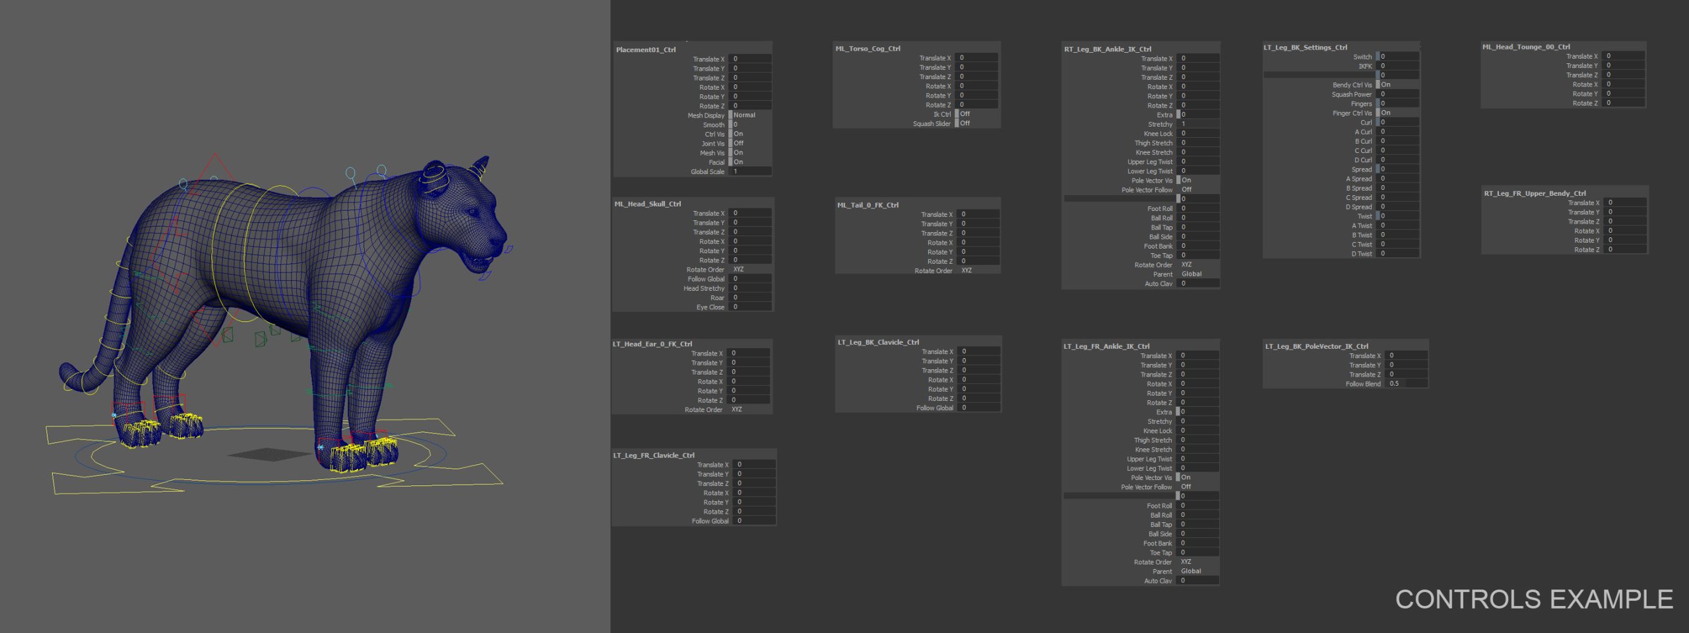
Task: Open Parent Global dropdown in RT_Leg_BK_Ankle_IK_Ctrl
Action: [1197, 274]
